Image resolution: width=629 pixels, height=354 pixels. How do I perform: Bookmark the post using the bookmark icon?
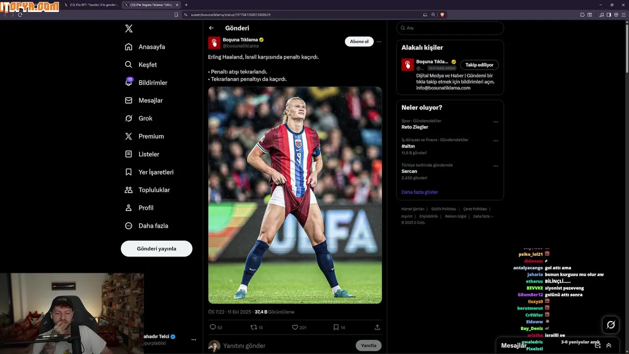tap(336, 327)
